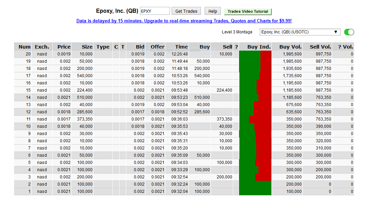Screen dimensions: 366x197
Task: Click the Size column header
Action: pyautogui.click(x=87, y=47)
